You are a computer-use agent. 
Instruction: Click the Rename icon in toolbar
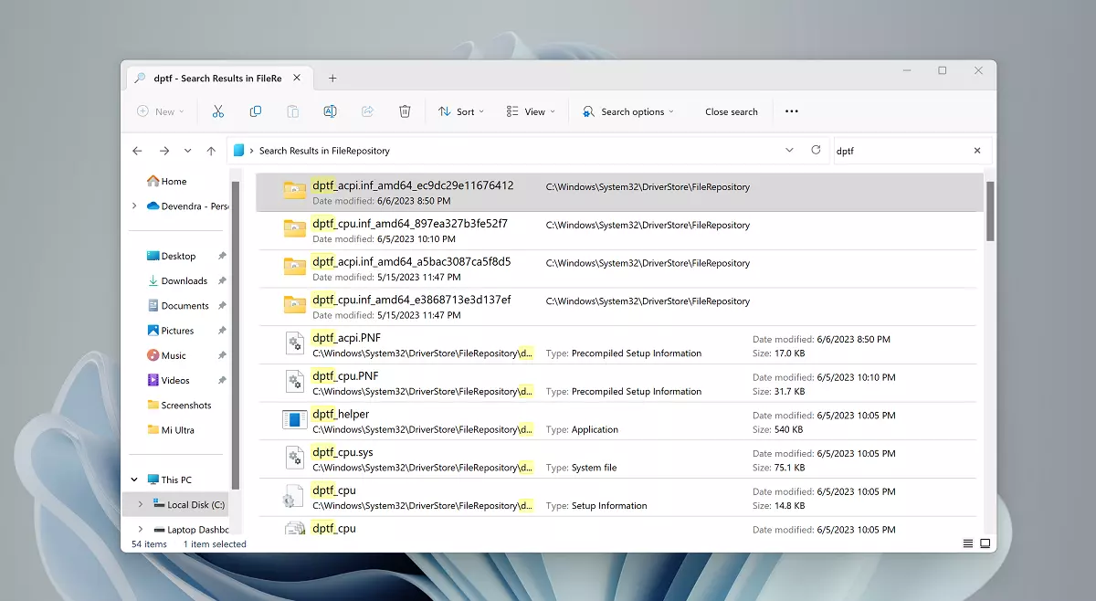click(330, 111)
